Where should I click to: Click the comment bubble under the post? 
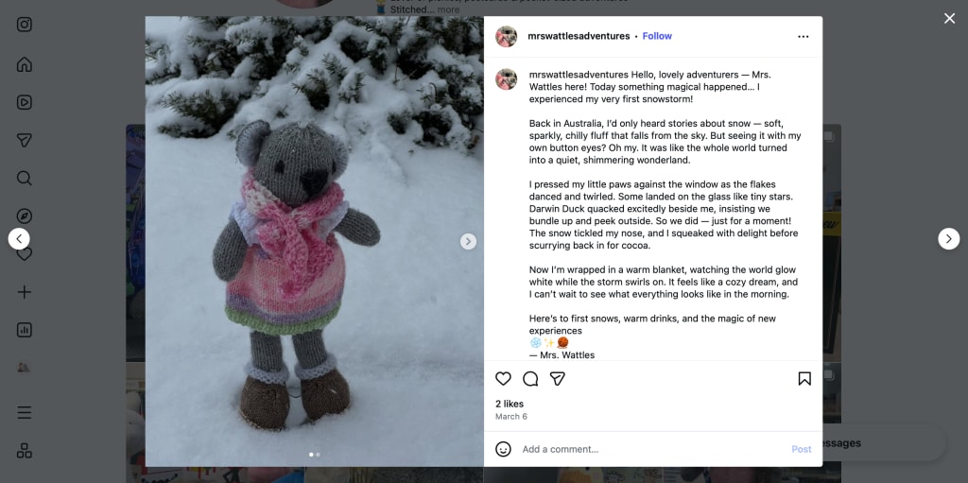click(x=530, y=379)
